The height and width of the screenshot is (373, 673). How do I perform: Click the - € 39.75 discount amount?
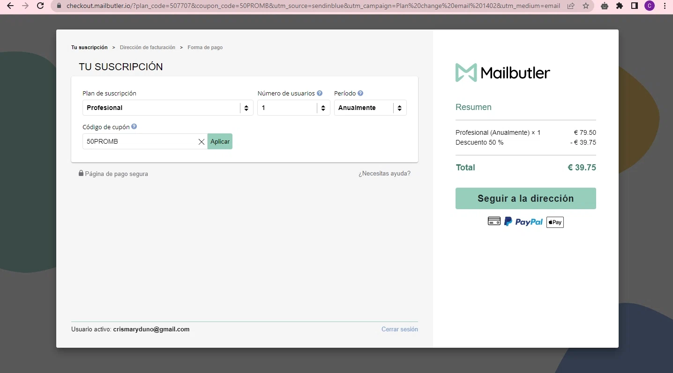click(x=583, y=142)
